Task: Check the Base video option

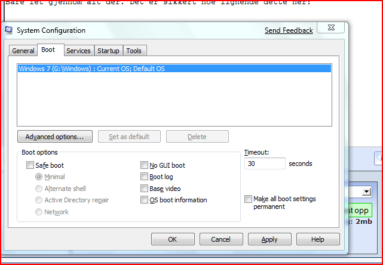Action: 145,189
